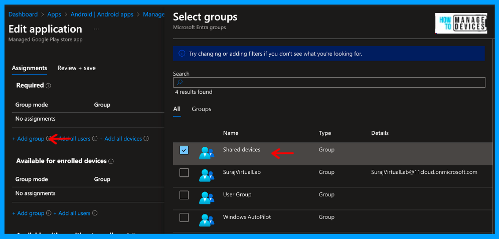Click the Shared devices group name
This screenshot has width=499, height=239.
pos(242,149)
